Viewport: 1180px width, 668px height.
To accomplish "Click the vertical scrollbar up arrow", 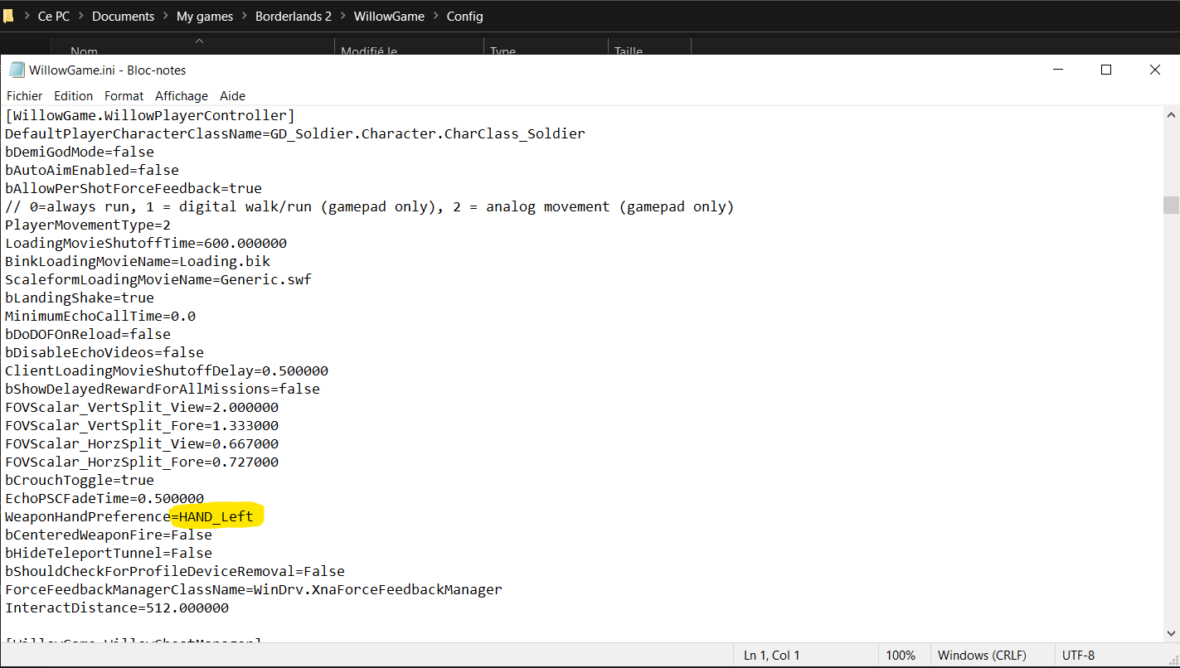I will tap(1171, 115).
